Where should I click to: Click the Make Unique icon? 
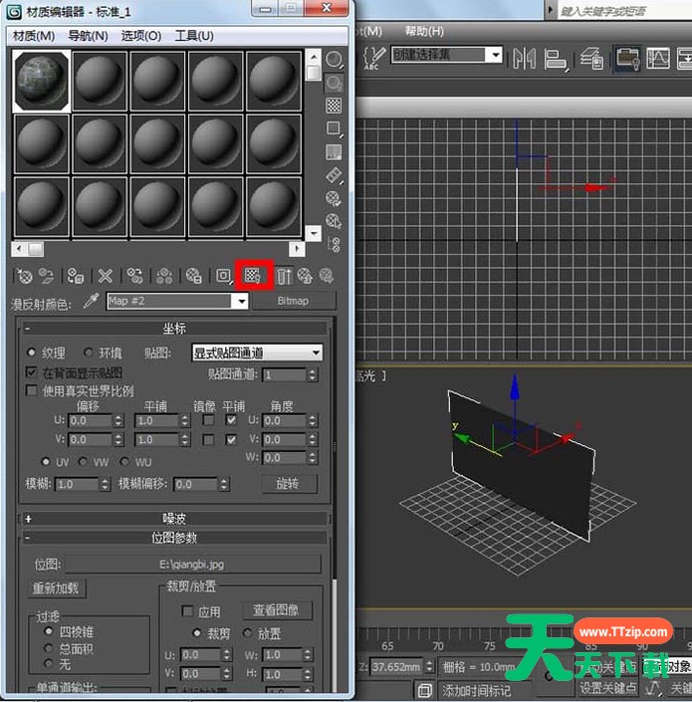coord(164,276)
